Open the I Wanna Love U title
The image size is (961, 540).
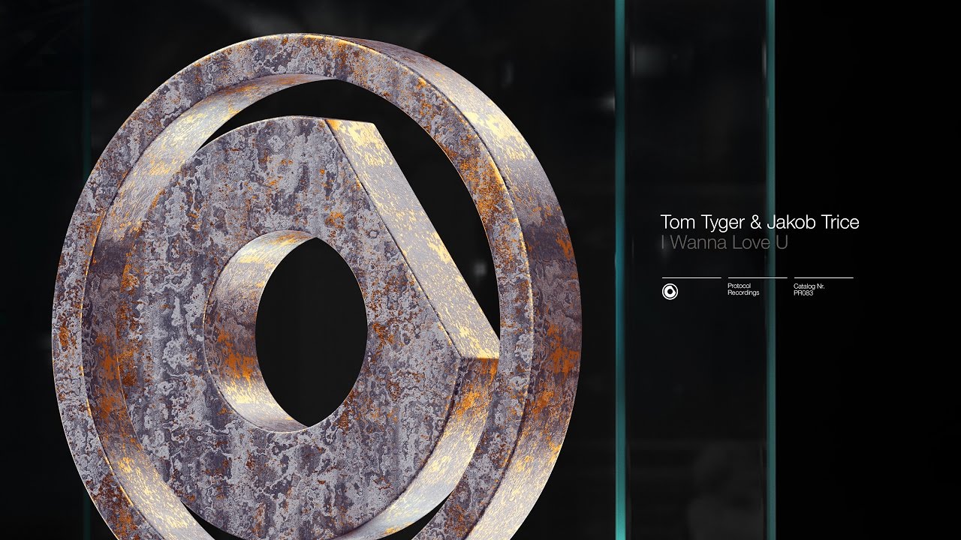[x=724, y=243]
